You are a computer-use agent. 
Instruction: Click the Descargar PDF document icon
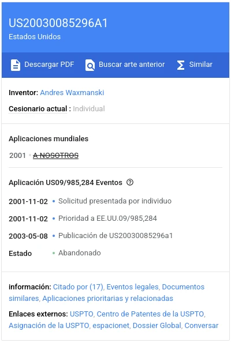[x=16, y=65]
